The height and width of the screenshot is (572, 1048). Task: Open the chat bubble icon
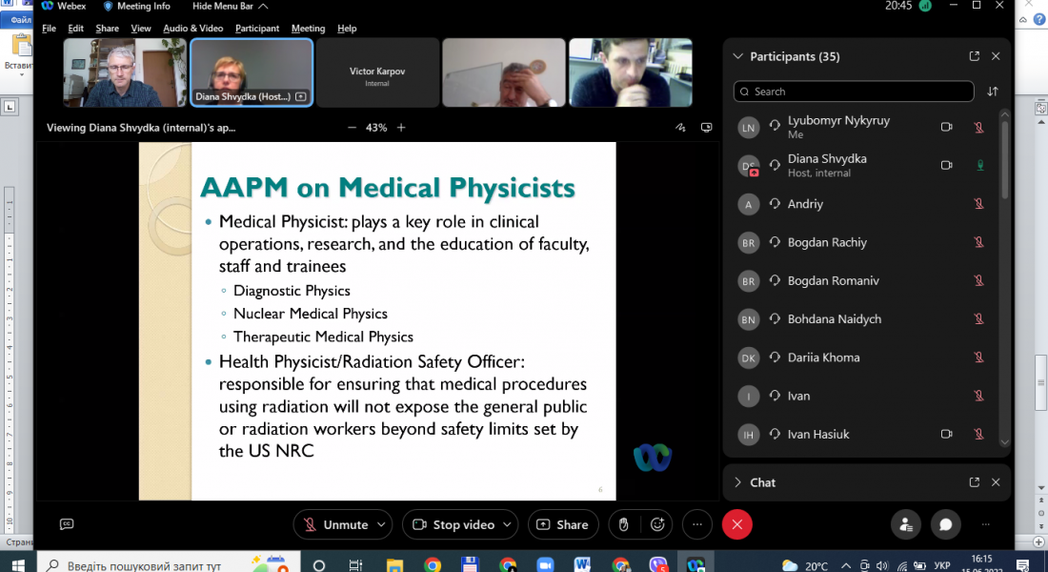click(945, 524)
